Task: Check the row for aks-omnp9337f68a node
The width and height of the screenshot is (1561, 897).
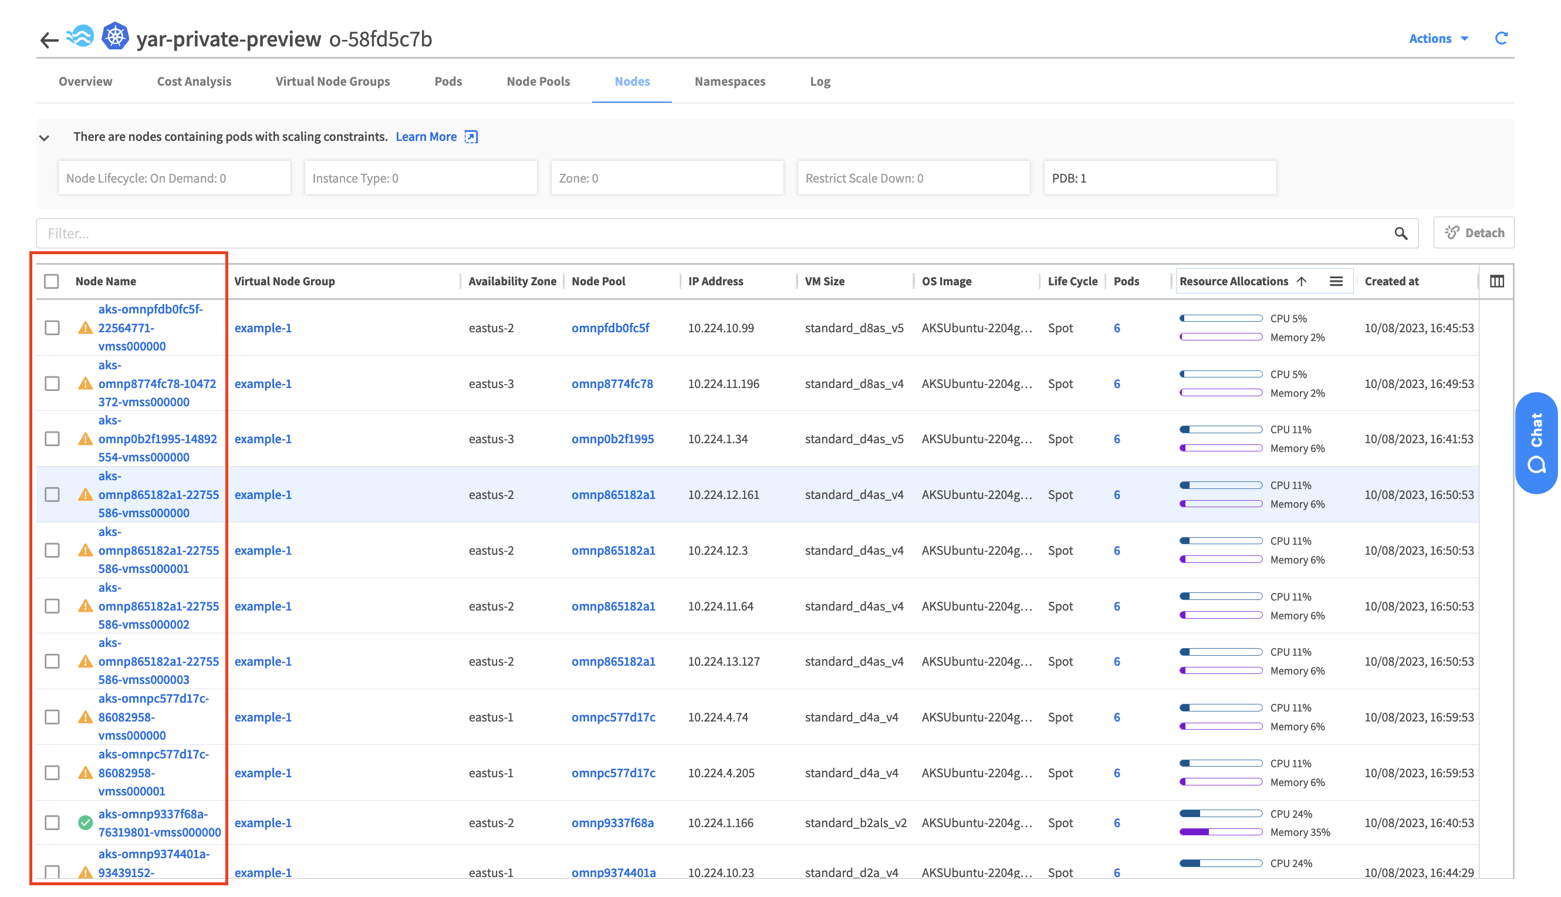Action: point(52,823)
